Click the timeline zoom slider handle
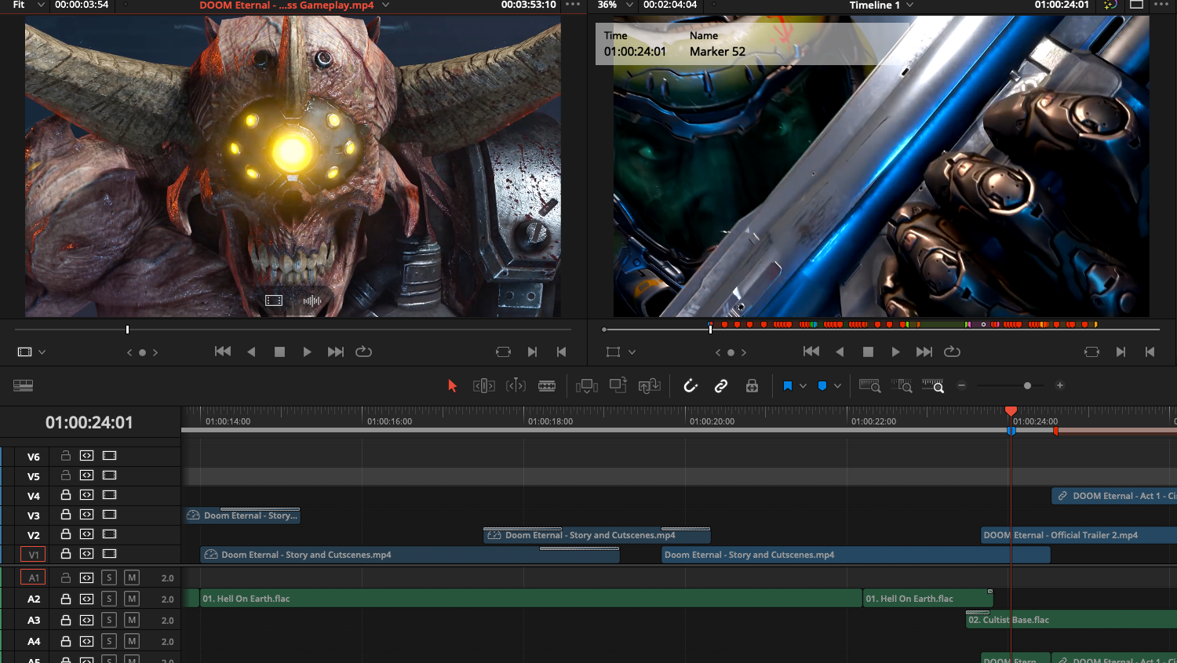Screen dimensions: 1177x663 pyautogui.click(x=1027, y=385)
